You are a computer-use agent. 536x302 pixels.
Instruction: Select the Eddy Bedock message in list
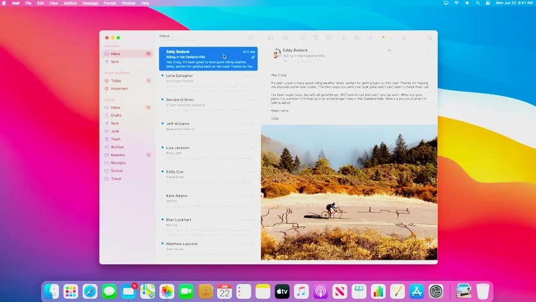pyautogui.click(x=208, y=59)
